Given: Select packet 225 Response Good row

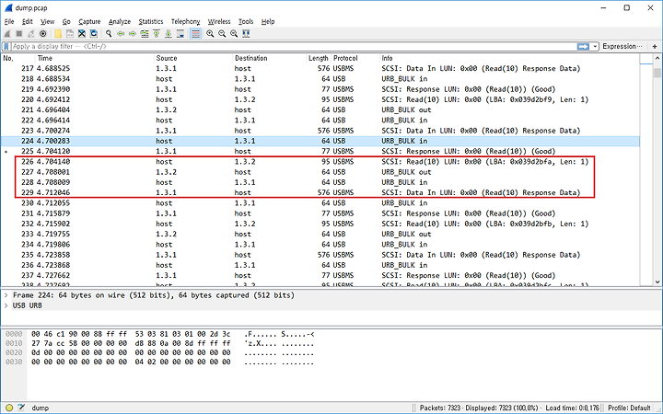Looking at the screenshot, I should pyautogui.click(x=320, y=151).
